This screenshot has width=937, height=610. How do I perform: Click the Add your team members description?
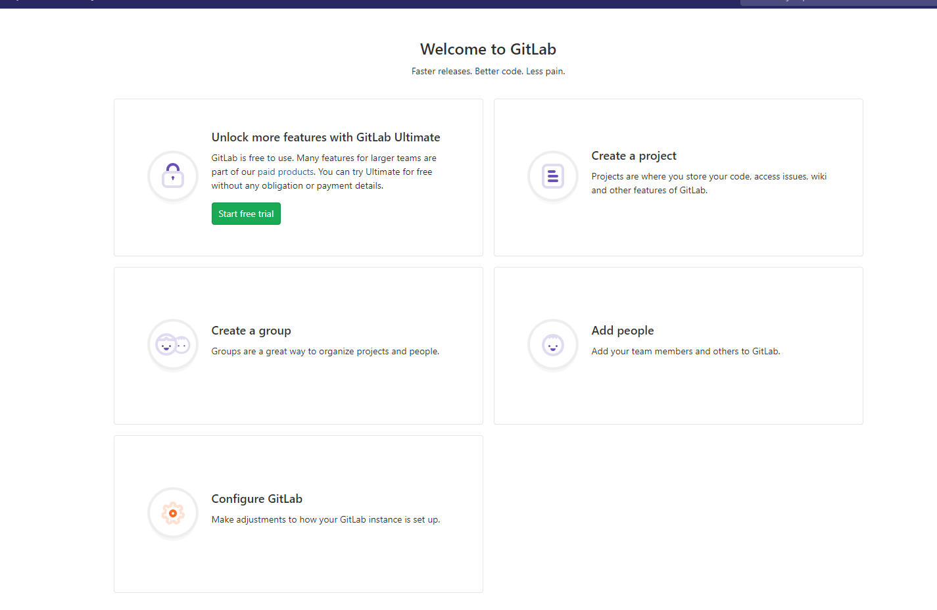tap(686, 352)
